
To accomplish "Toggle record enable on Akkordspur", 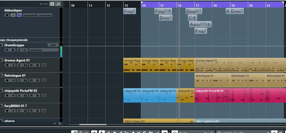I will [x=7, y=15].
